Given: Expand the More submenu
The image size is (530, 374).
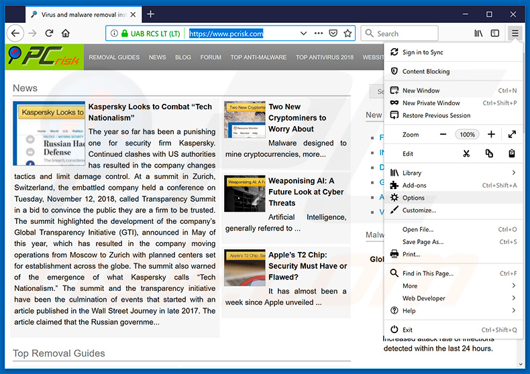Looking at the screenshot, I should (453, 286).
